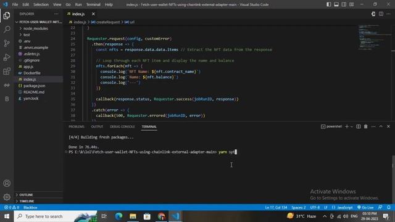
Task: Switch to the Debug Console tab
Action: [122, 126]
